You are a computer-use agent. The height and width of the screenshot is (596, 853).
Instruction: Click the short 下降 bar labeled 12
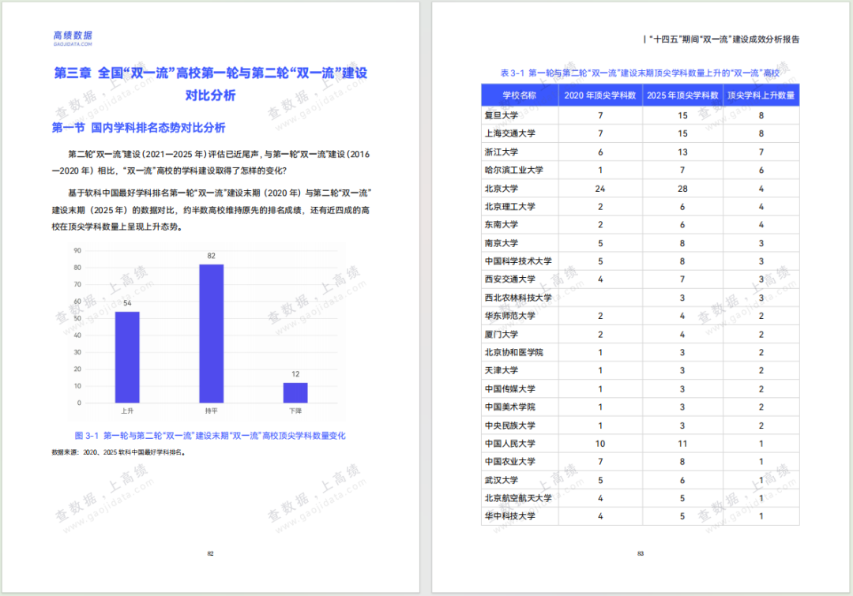coord(295,392)
